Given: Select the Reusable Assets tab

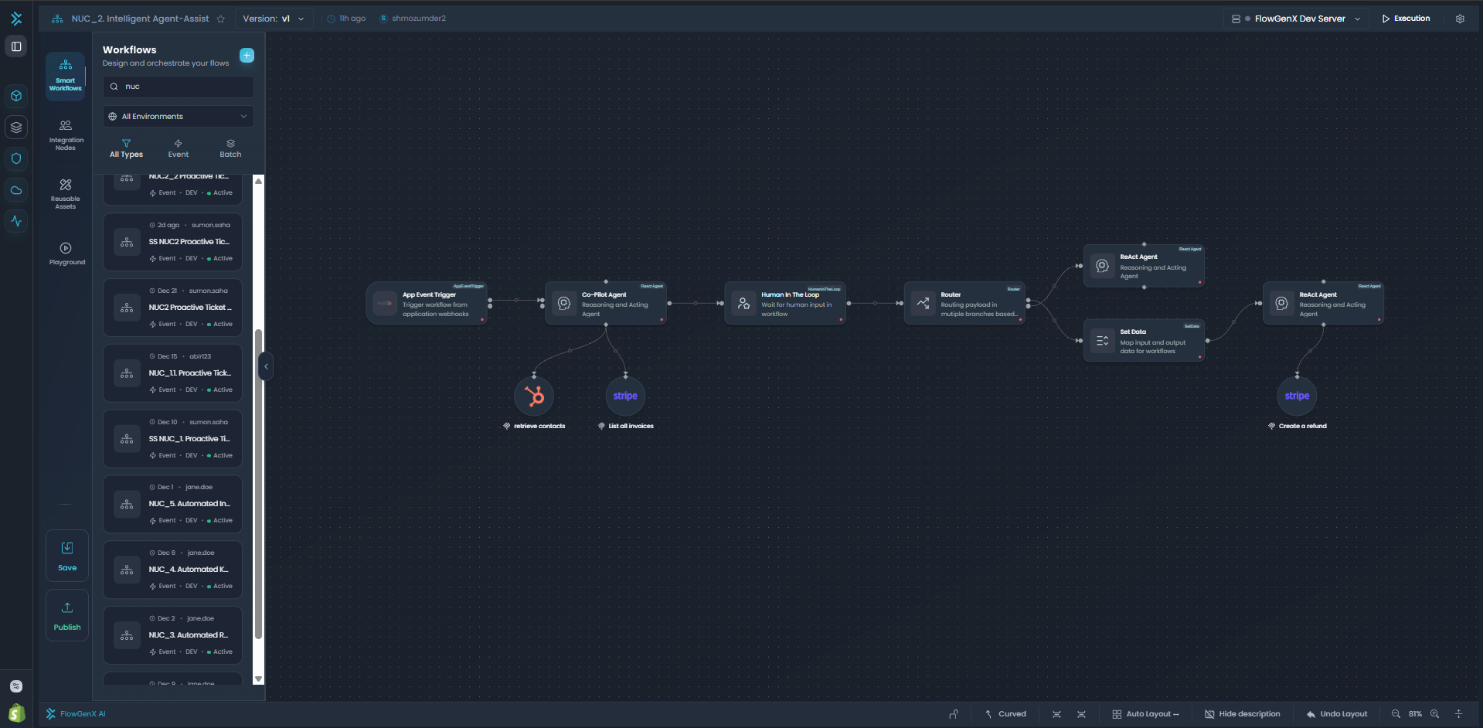Looking at the screenshot, I should coord(66,194).
